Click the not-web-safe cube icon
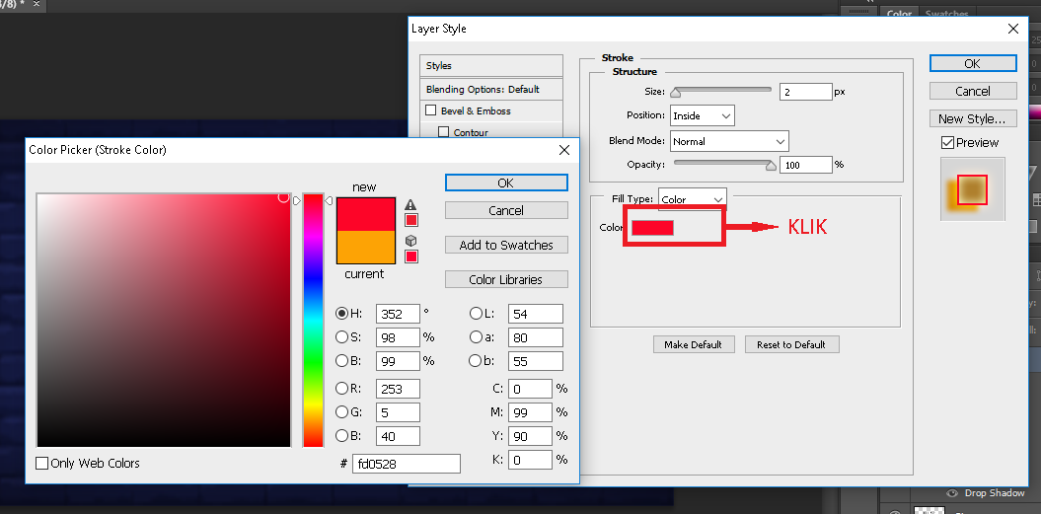 (410, 241)
